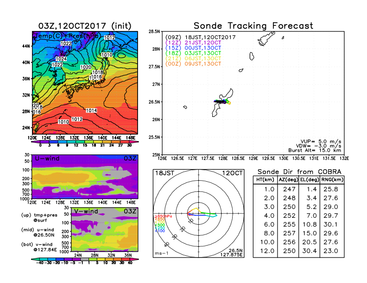The image size is (367, 283).
Task: Click the 'VDW= -3.0 m/s' parameter
Action: (318, 146)
